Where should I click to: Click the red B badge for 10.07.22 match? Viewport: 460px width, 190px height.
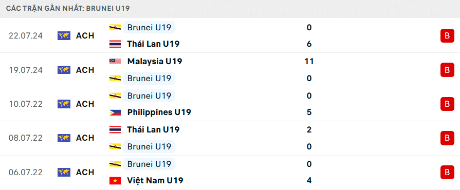click(447, 104)
